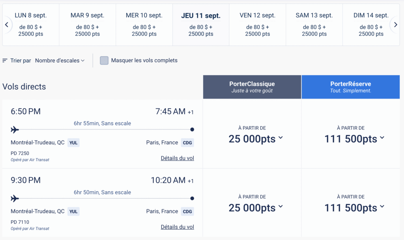This screenshot has width=404, height=240.
Task: Open Détails du vol for flight PD 7110
Action: pos(177,227)
